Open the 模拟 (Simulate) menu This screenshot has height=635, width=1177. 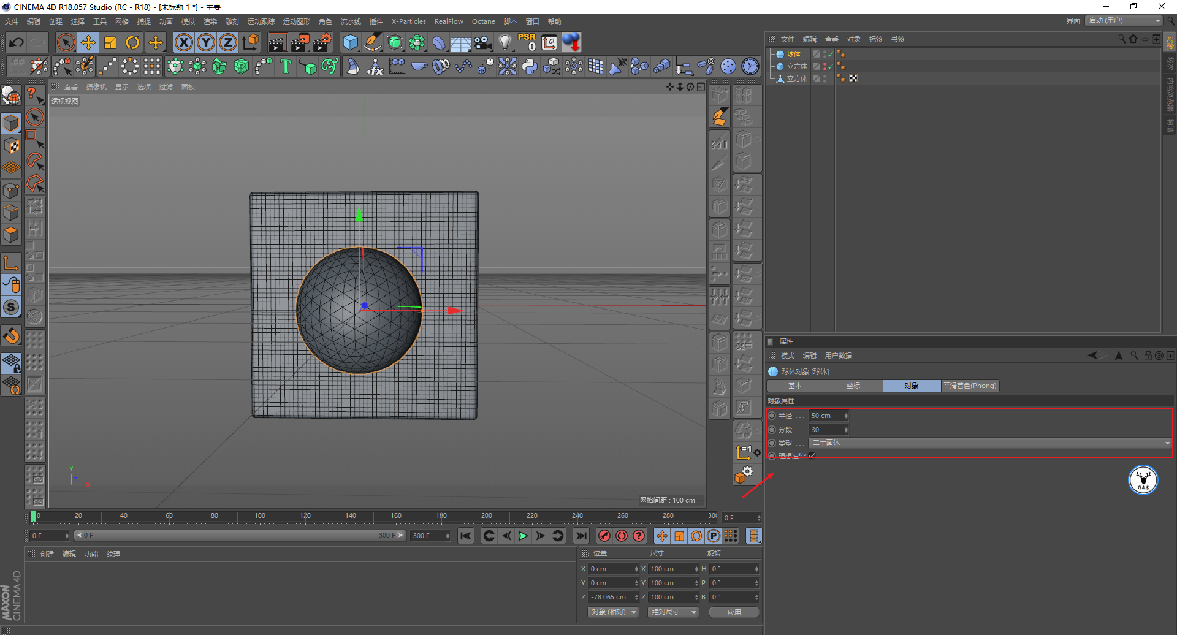pyautogui.click(x=188, y=21)
